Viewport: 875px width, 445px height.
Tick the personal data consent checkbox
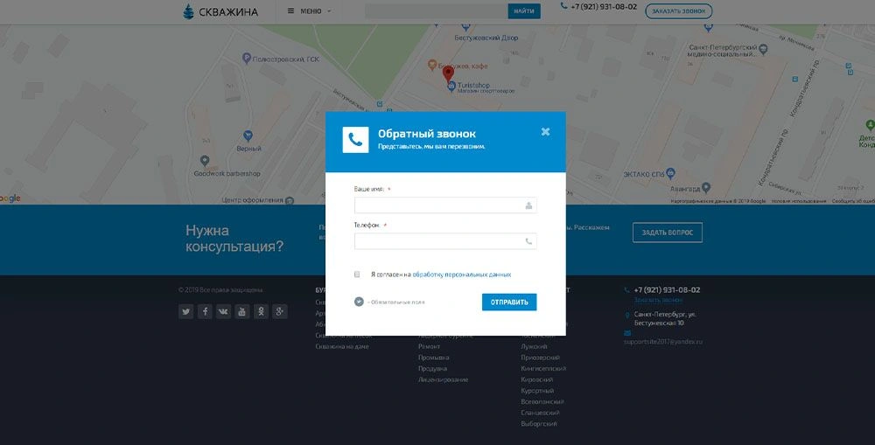point(357,275)
